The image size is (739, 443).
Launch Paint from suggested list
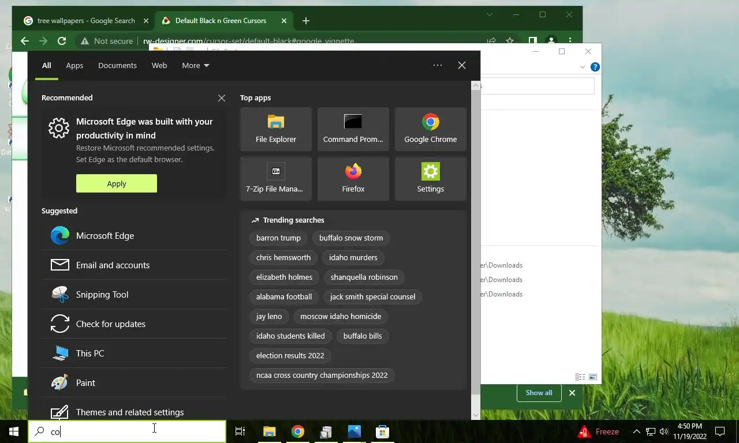coord(134,382)
